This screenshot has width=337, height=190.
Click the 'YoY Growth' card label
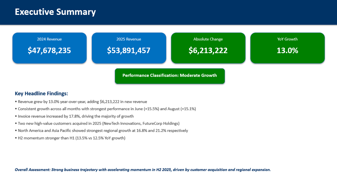pos(288,39)
